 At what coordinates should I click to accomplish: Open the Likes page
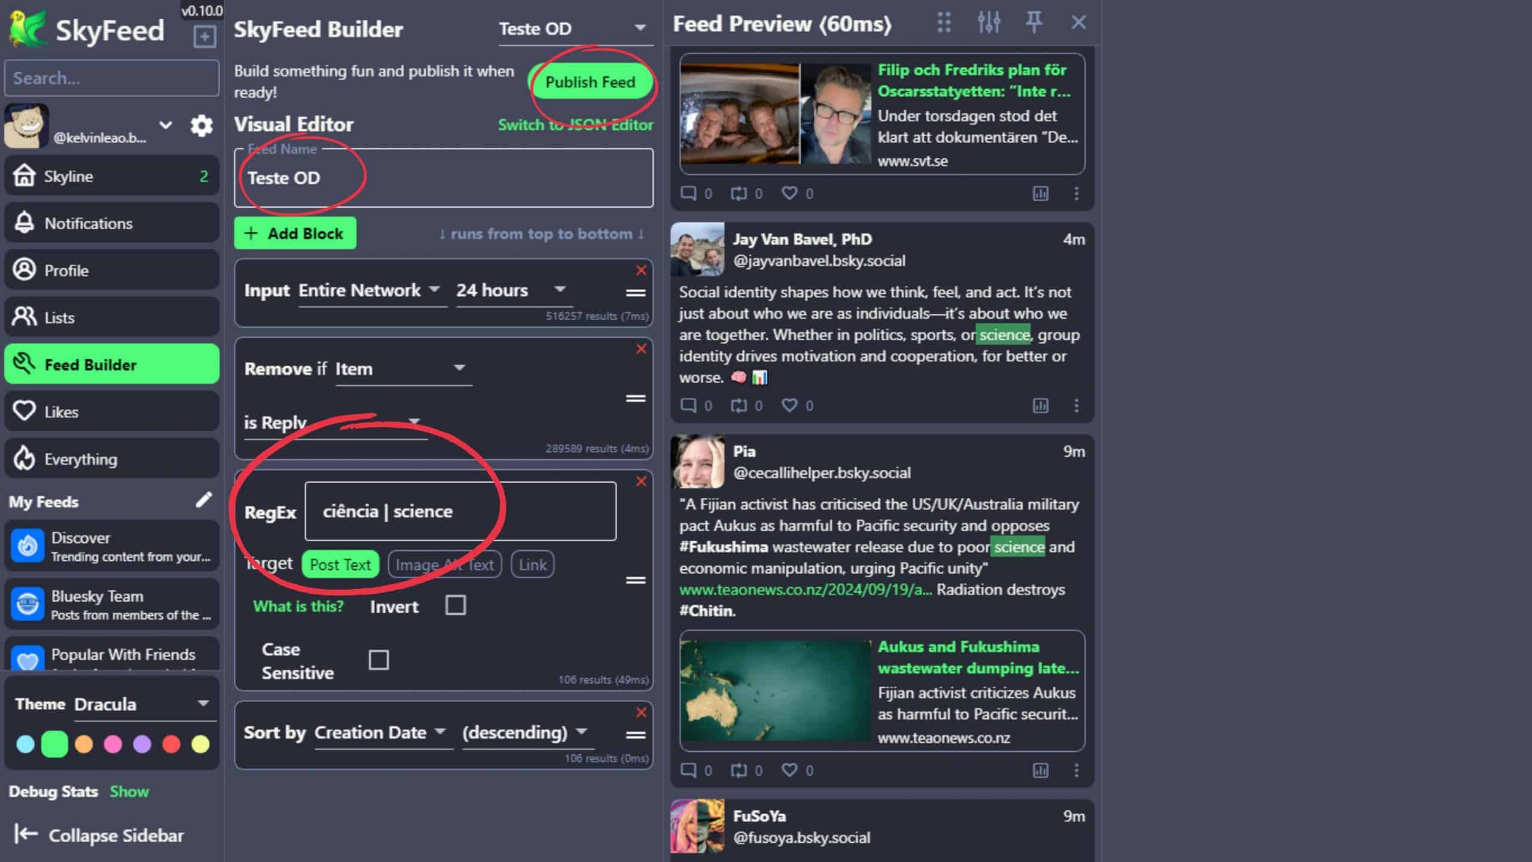click(x=112, y=412)
